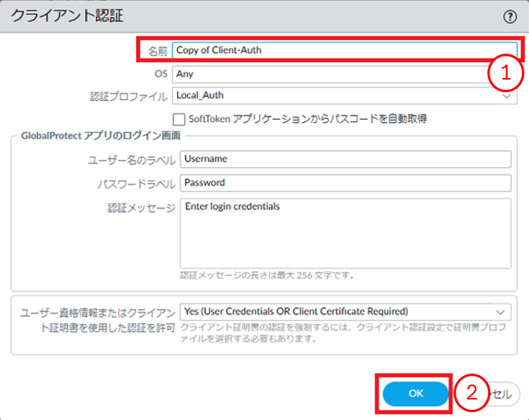Enable SoftToken passcode auto-retrieve checkbox

(x=179, y=119)
